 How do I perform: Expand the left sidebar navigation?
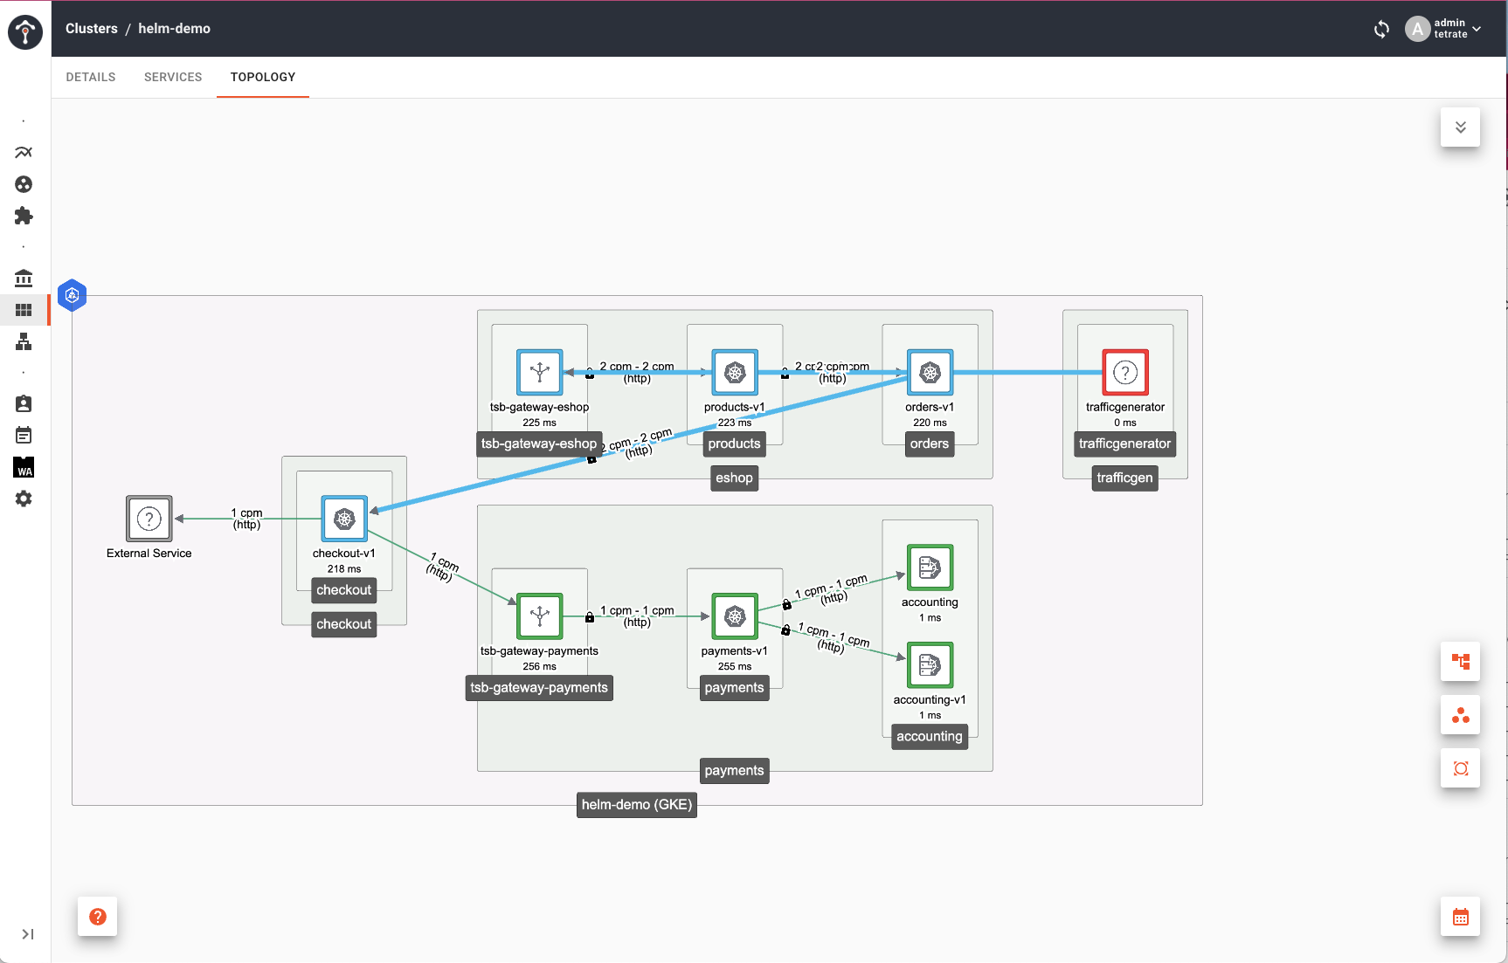[27, 934]
